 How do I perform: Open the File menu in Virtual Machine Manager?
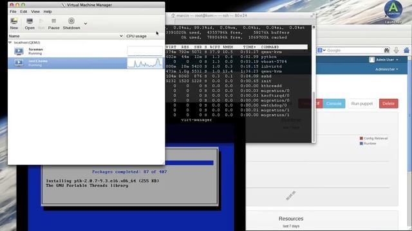[x=13, y=12]
